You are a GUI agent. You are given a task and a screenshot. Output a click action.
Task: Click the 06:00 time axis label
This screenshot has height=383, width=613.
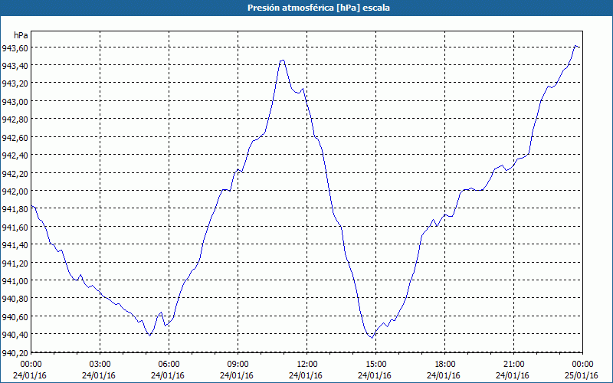click(169, 365)
